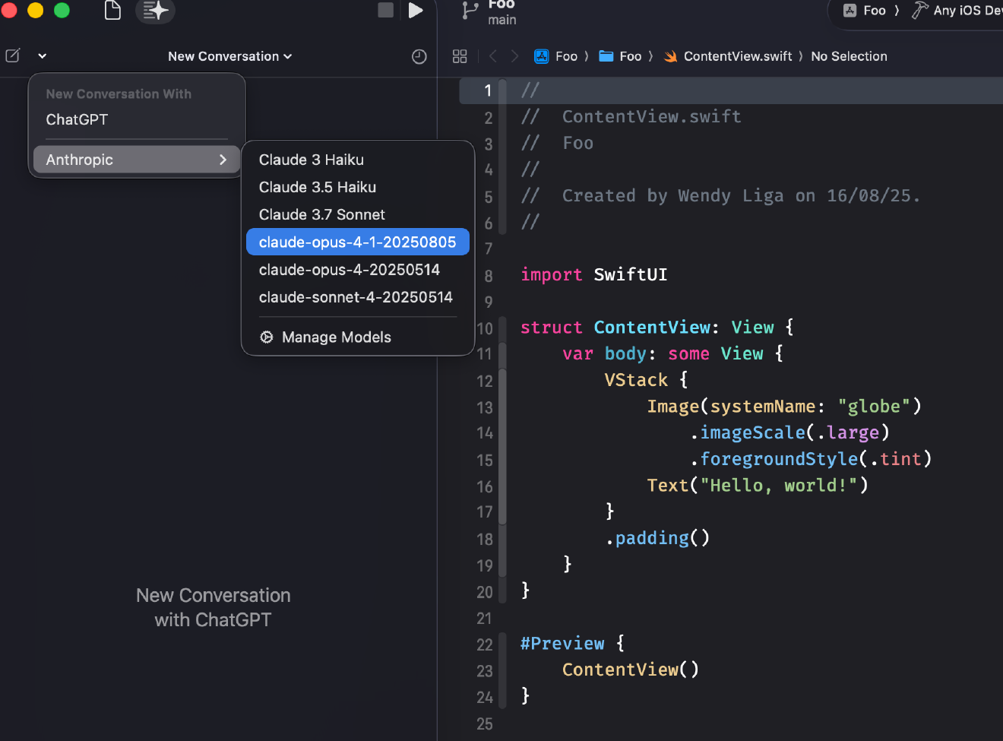This screenshot has height=741, width=1003.
Task: Start a conversation with ChatGPT
Action: pos(77,119)
